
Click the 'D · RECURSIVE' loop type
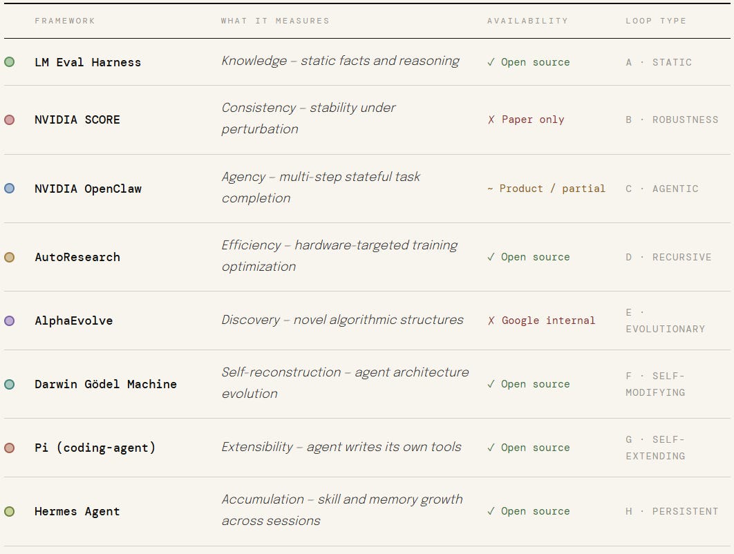pyautogui.click(x=668, y=257)
